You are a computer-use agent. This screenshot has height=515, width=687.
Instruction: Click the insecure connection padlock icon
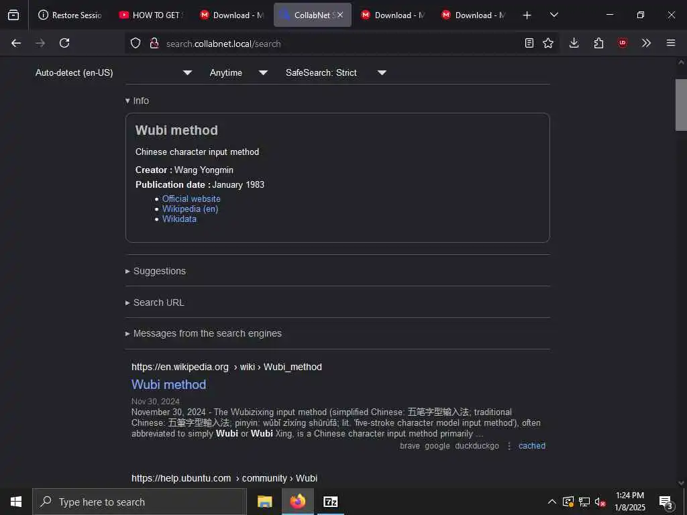[154, 44]
